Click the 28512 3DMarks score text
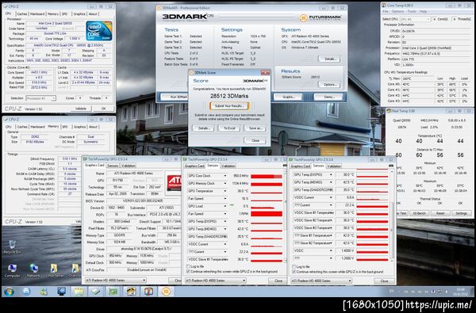This screenshot has height=313, width=476. coord(229,96)
